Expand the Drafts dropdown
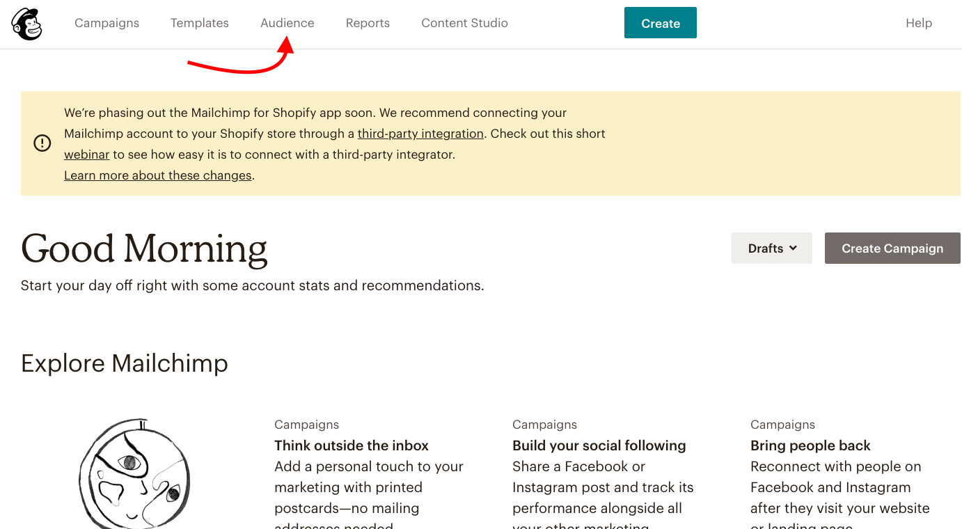The image size is (962, 529). pyautogui.click(x=772, y=248)
